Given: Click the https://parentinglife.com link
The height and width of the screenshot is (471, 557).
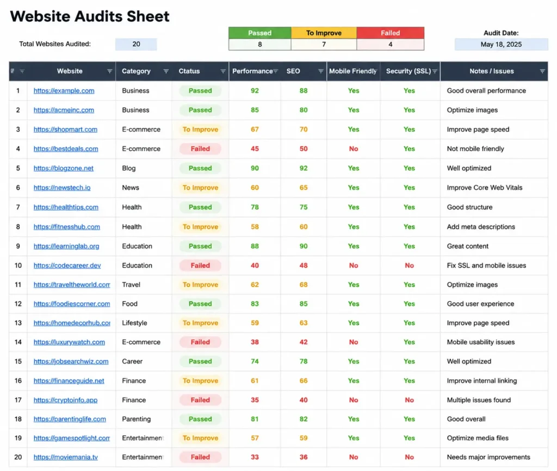Looking at the screenshot, I should pos(70,419).
